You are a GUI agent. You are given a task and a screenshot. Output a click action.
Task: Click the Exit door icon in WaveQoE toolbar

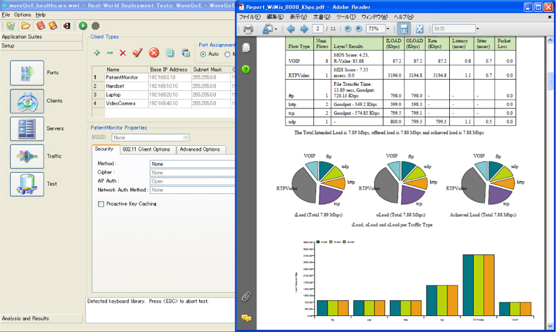coord(67,26)
